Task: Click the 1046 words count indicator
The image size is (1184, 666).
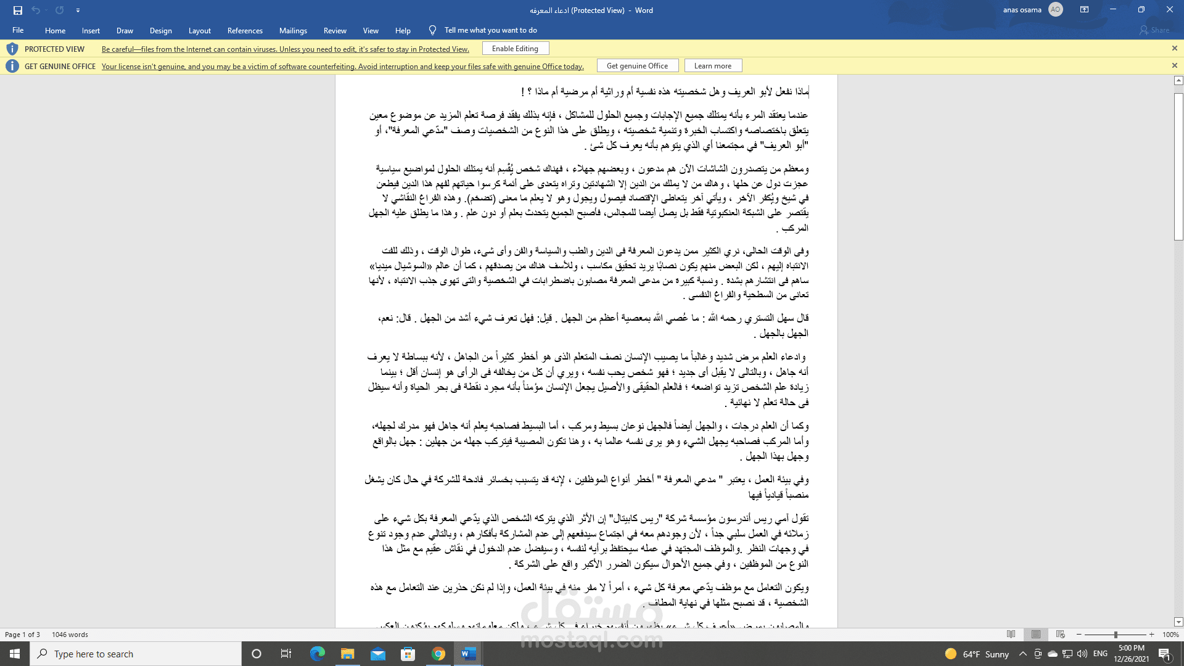Action: pos(70,635)
